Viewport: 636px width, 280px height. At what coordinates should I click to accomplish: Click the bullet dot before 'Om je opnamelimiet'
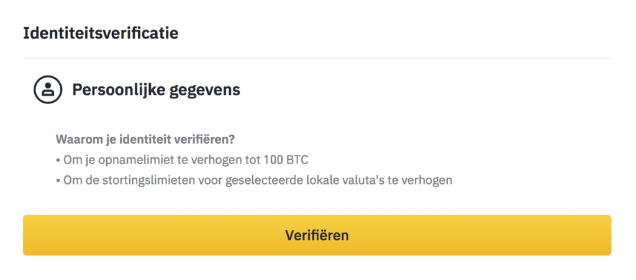(58, 160)
